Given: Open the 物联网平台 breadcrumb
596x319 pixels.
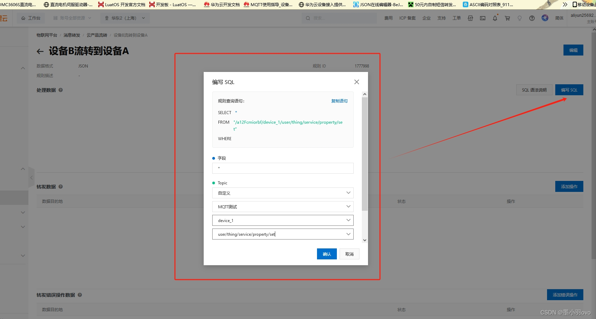Looking at the screenshot, I should click(47, 35).
